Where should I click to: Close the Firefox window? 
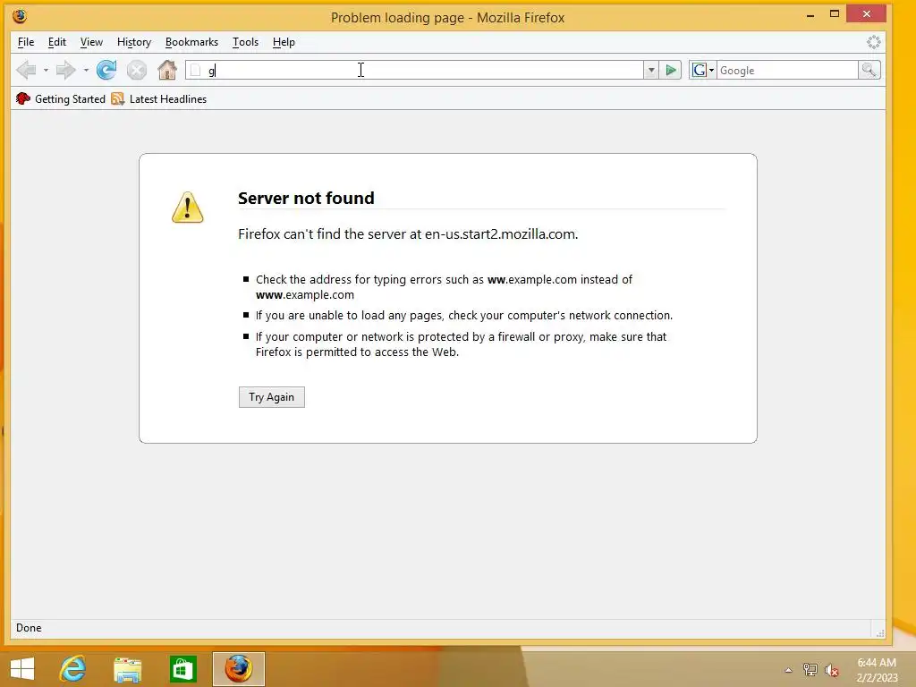pos(866,14)
